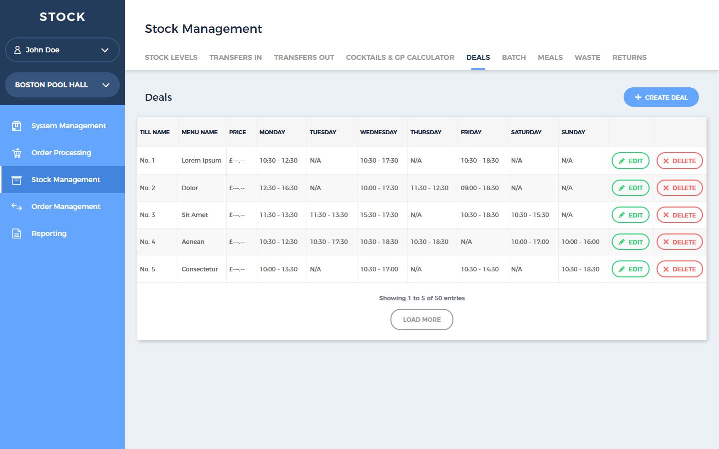The width and height of the screenshot is (719, 449).
Task: Click the pencil icon for No. 1 row
Action: tap(622, 161)
